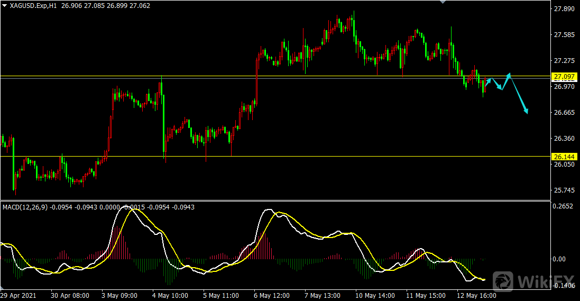Click the yellow 27.097 price label
Image resolution: width=580 pixels, height=301 pixels.
click(564, 77)
